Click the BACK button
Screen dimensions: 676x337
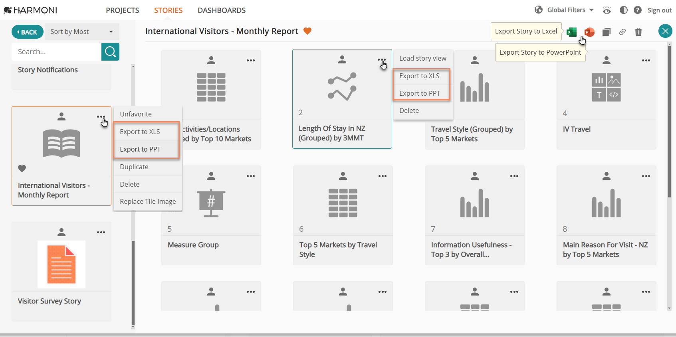28,32
